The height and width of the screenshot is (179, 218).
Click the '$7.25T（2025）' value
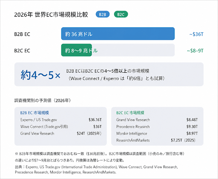(x=183, y=140)
